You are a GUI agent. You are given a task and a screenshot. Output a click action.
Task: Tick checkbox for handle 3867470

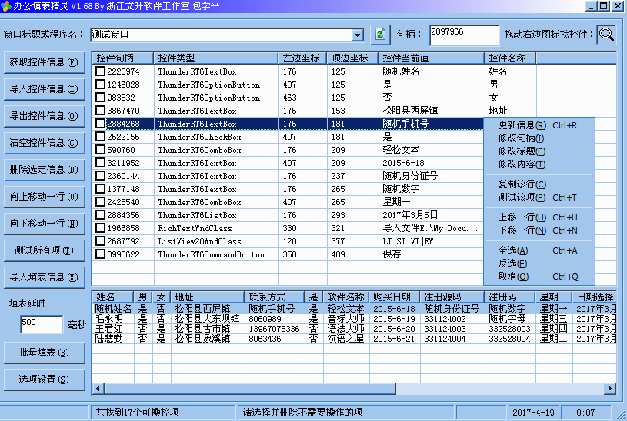(100, 110)
